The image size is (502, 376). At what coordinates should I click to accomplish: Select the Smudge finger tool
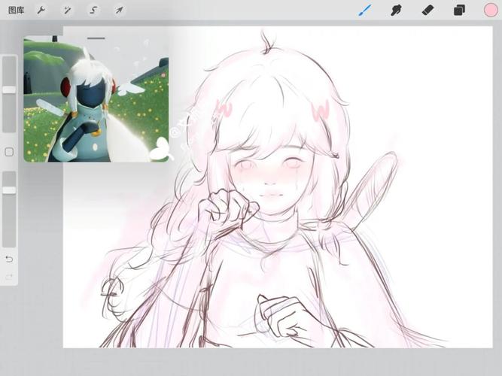point(396,11)
